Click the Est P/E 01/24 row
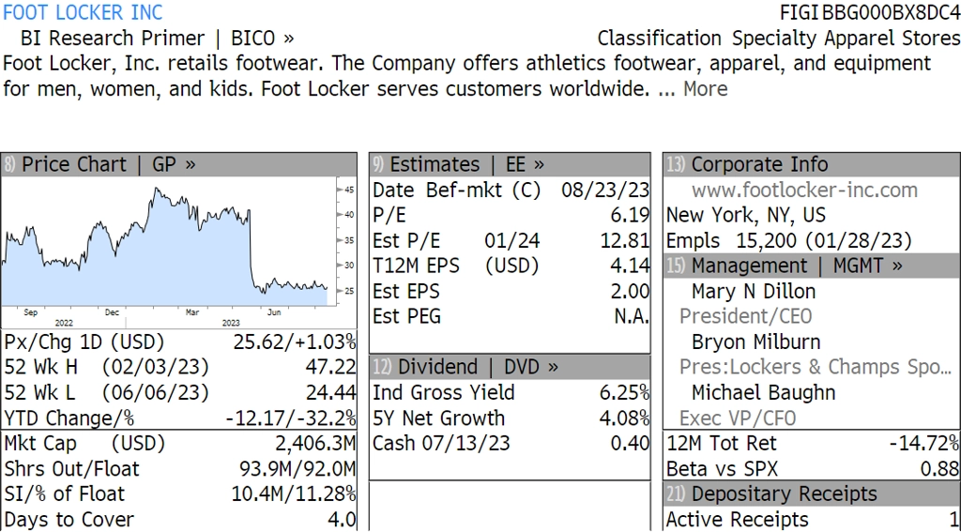The height and width of the screenshot is (532, 961). coord(510,240)
